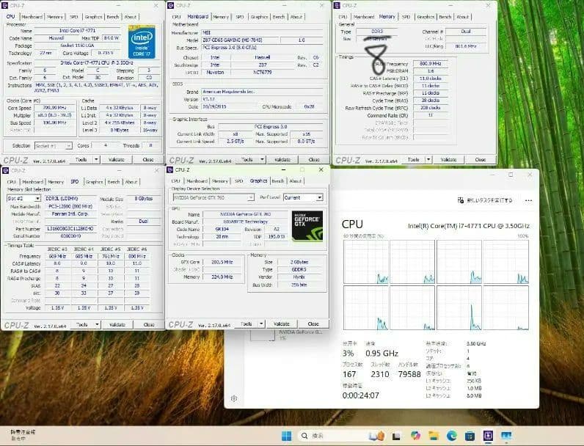584x446 pixels.
Task: Select the SPD tab in the Mainboard window
Action: [240, 17]
